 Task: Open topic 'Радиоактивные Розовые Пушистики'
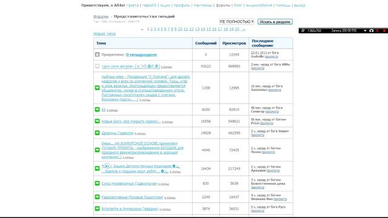132,197
